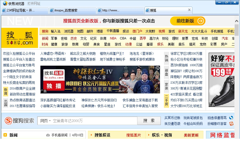The height and width of the screenshot is (144, 240).
Task: Open the 娱乐 channel link
Action: point(160,44)
